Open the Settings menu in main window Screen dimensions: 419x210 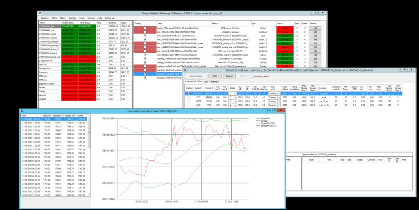72,18
